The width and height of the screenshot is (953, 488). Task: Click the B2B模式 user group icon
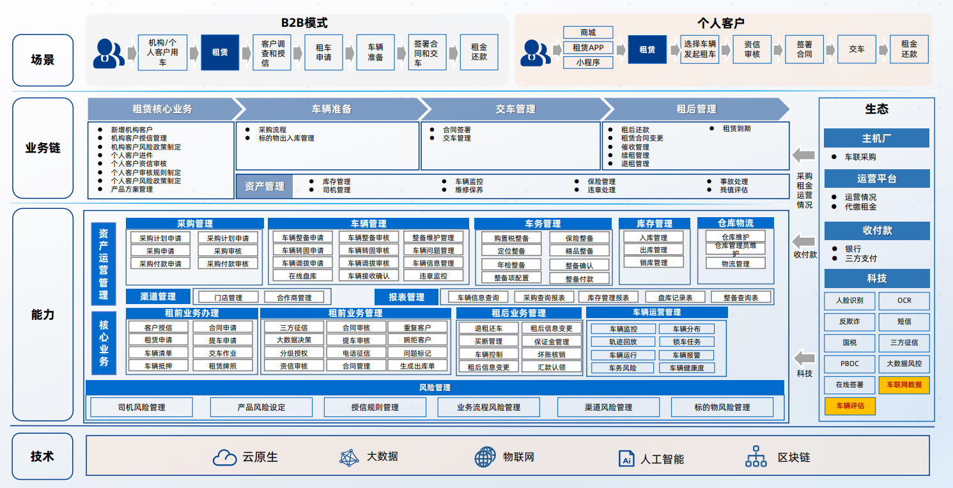[109, 53]
